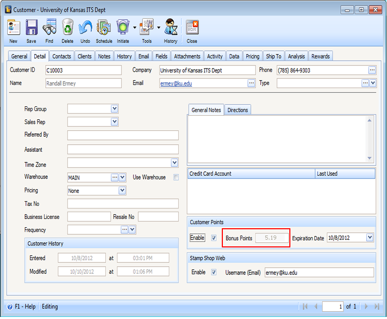Viewport: 387px width, 319px height.
Task: Switch to the Ship To tab
Action: [x=274, y=56]
